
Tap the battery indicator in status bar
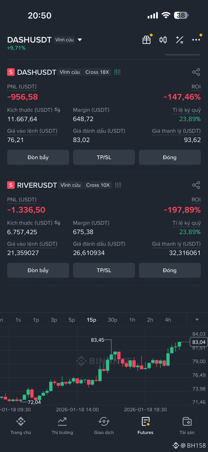[x=181, y=15]
